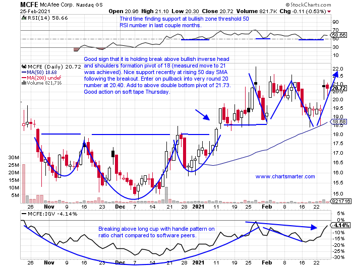Screen dimensions: 353x267
Task: Click the MCFE (Daily) 20.72 legend
Action: click(x=54, y=67)
